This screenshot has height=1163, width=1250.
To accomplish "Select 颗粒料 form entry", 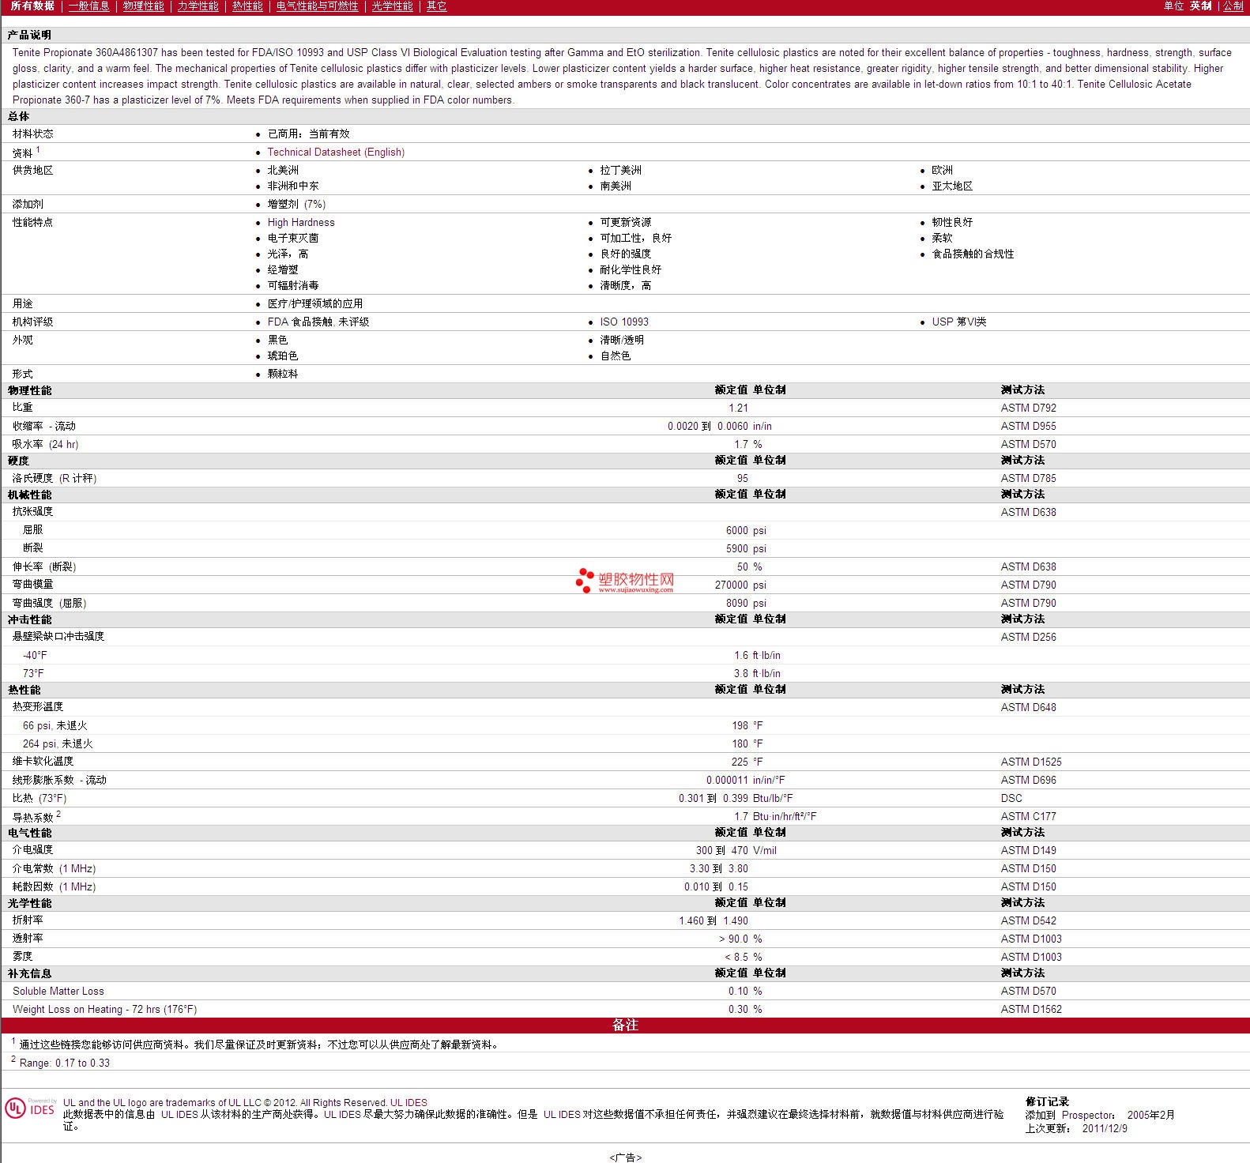I will pyautogui.click(x=283, y=374).
